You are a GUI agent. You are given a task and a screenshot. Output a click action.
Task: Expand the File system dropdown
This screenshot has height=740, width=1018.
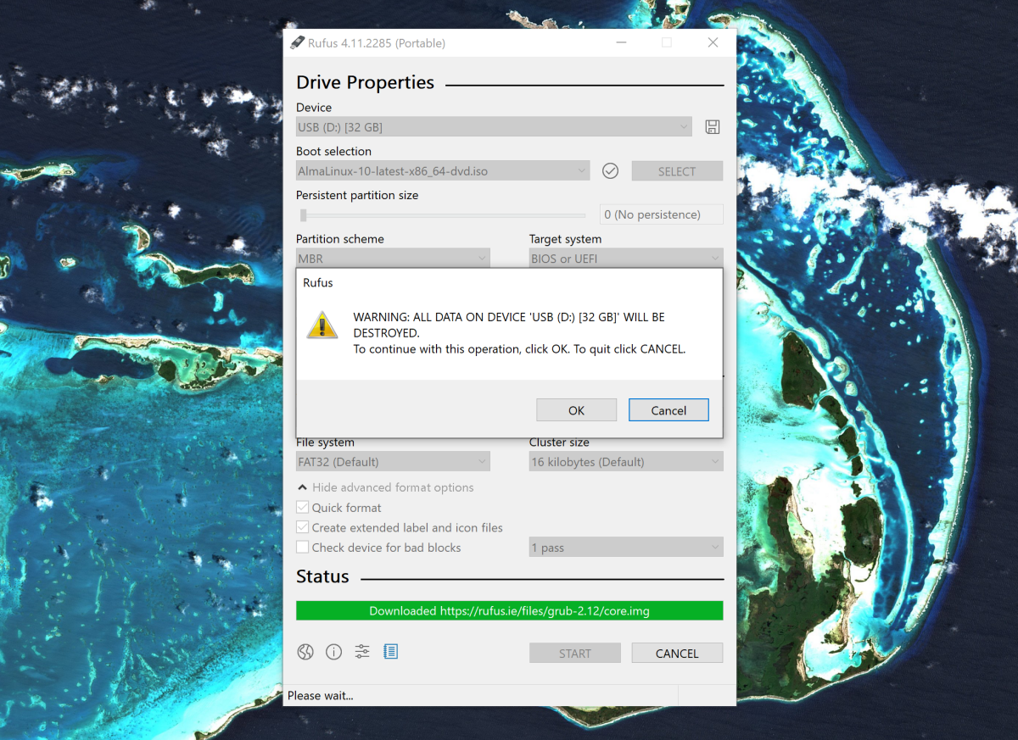coord(393,462)
